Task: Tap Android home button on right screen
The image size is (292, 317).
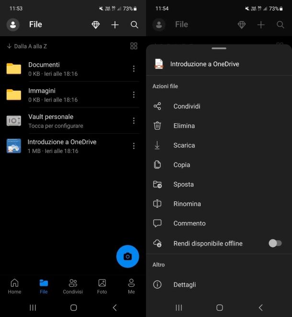Action: pos(220,307)
